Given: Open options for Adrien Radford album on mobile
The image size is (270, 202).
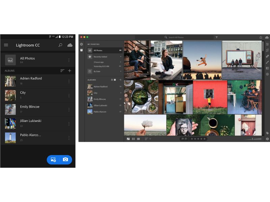Looking at the screenshot, I should [69, 81].
